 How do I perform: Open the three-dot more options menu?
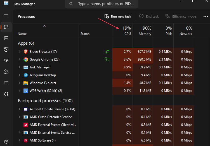click(206, 16)
